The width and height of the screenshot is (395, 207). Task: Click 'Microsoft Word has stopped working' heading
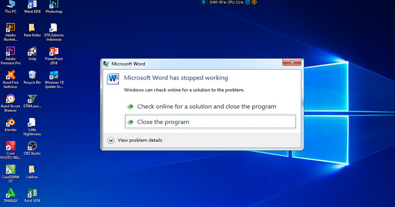coord(176,78)
